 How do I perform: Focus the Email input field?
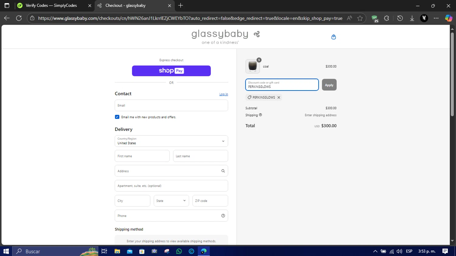pyautogui.click(x=171, y=105)
